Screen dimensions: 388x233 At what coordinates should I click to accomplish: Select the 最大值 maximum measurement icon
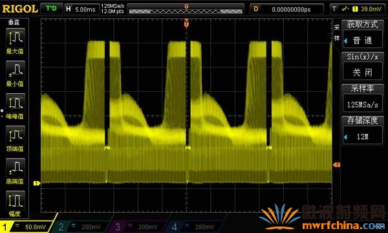(16, 38)
